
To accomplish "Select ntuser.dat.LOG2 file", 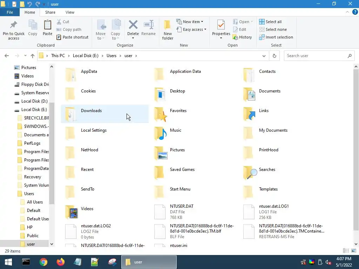I will point(105,232).
